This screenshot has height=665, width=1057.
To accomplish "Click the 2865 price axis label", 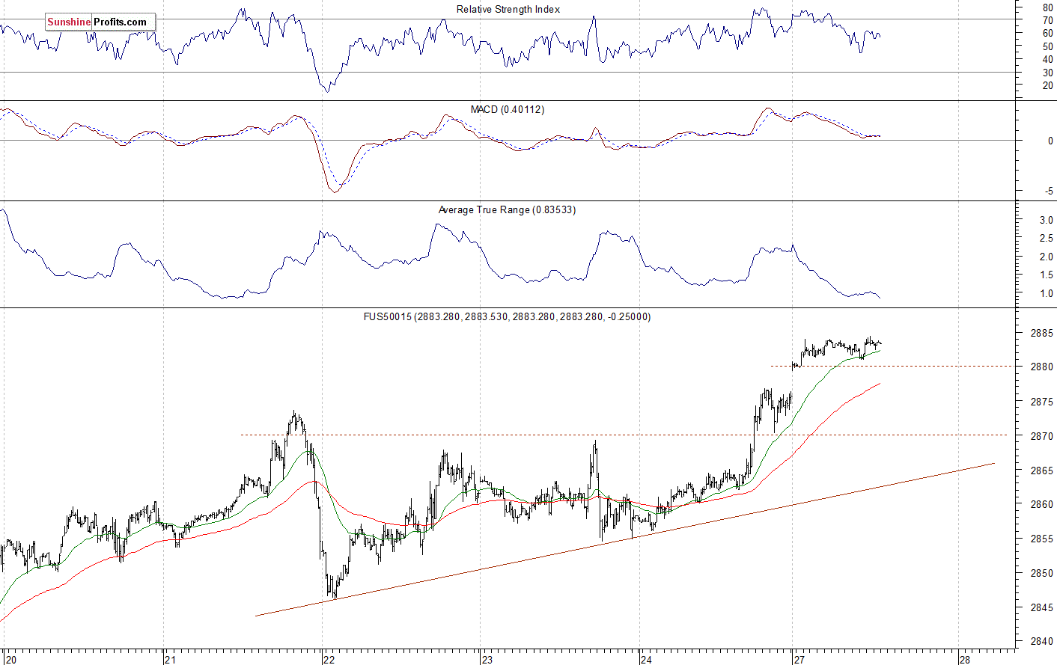I will pyautogui.click(x=1041, y=471).
